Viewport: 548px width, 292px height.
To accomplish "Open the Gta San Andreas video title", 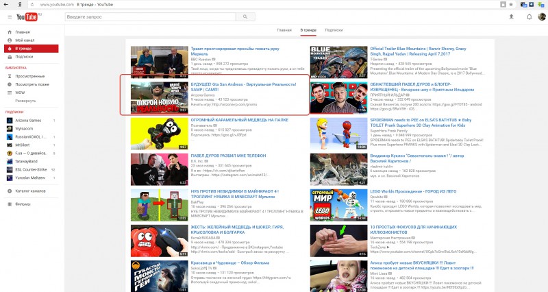I will (x=243, y=87).
